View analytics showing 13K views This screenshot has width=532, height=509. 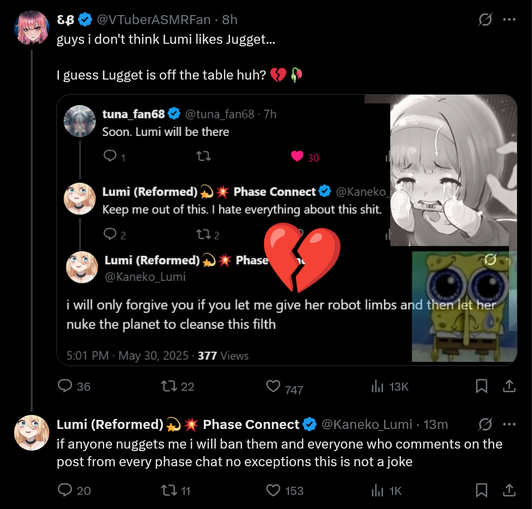coord(377,386)
